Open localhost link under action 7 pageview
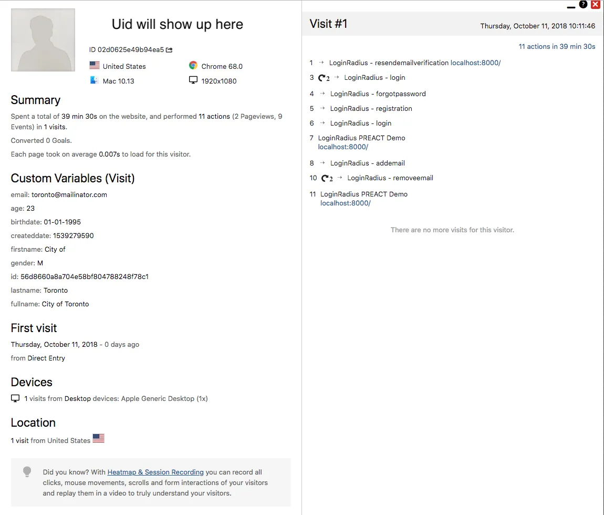 (343, 147)
